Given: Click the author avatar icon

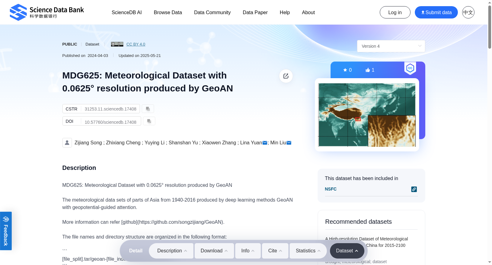Looking at the screenshot, I should pyautogui.click(x=67, y=143).
